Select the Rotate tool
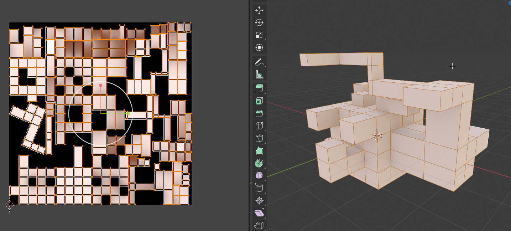This screenshot has height=231, width=511. click(259, 22)
